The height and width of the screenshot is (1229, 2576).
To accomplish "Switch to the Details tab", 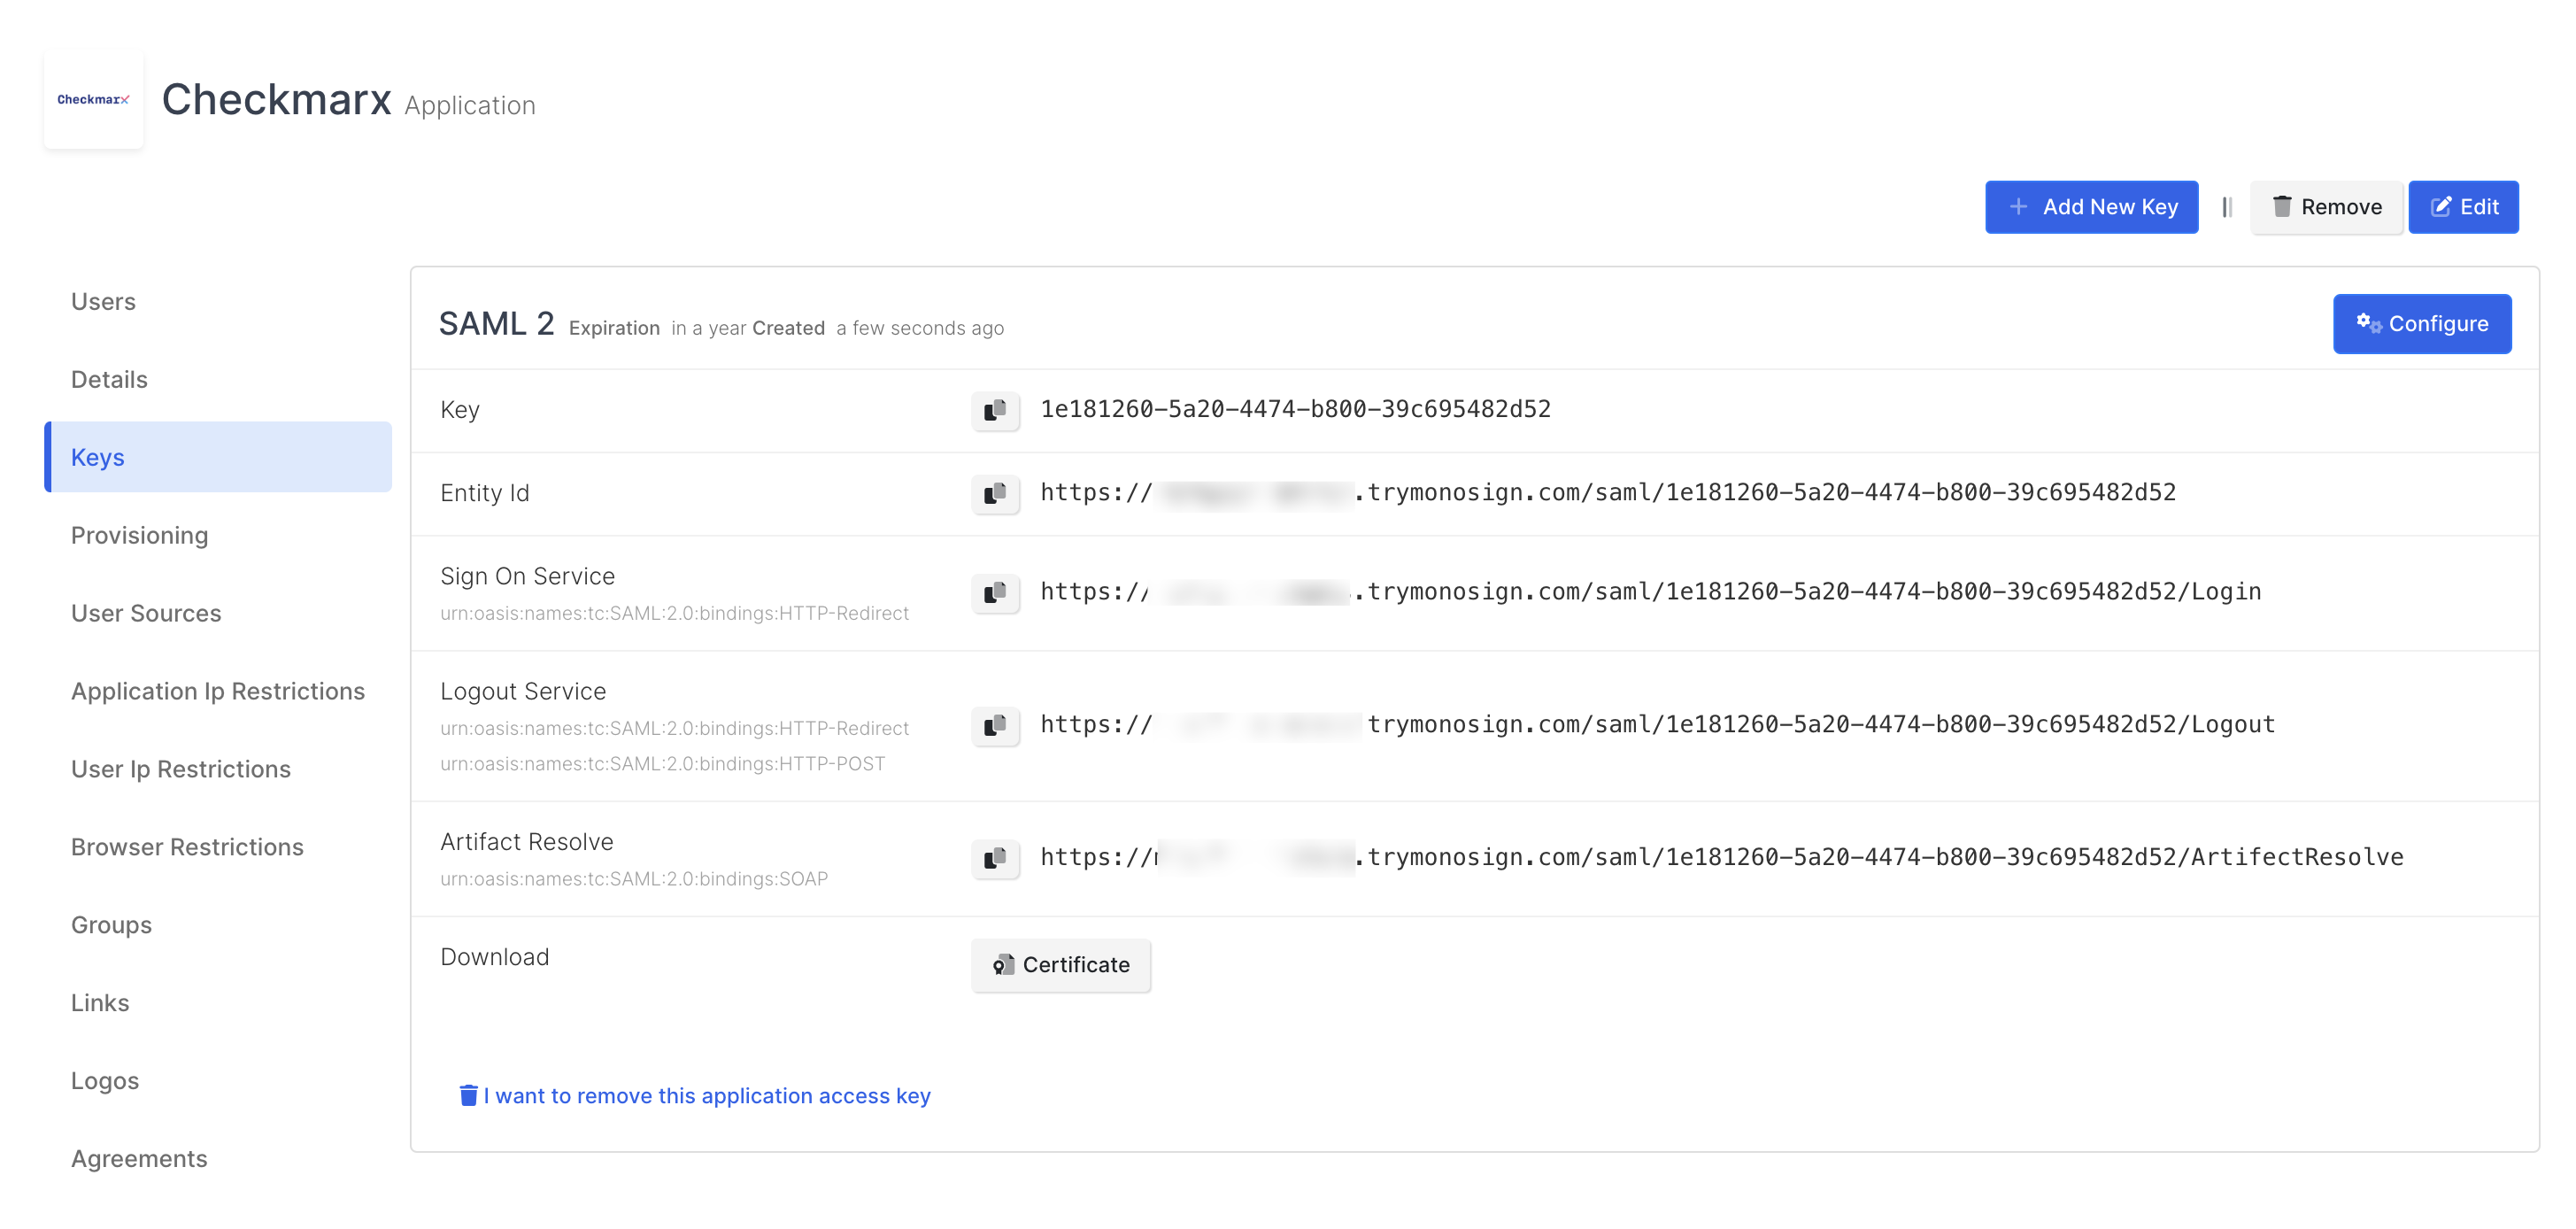I will pyautogui.click(x=109, y=380).
